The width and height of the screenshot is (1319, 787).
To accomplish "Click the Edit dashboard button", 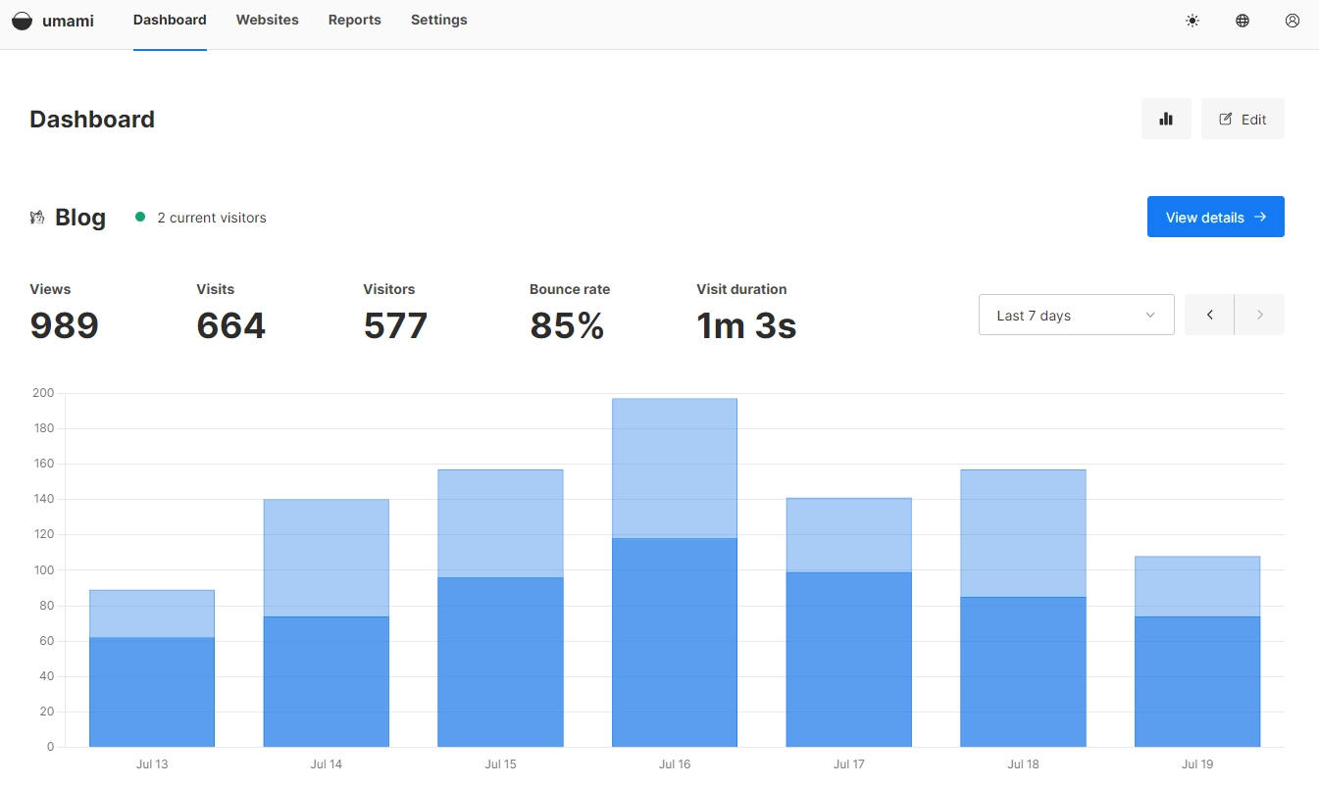I will pyautogui.click(x=1243, y=119).
